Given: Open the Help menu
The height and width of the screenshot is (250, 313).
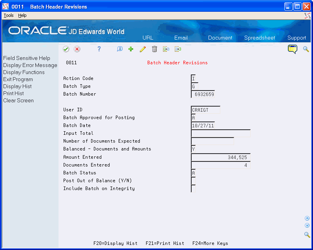Looking at the screenshot, I should [x=22, y=15].
